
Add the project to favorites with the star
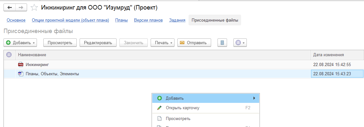(x=34, y=7)
